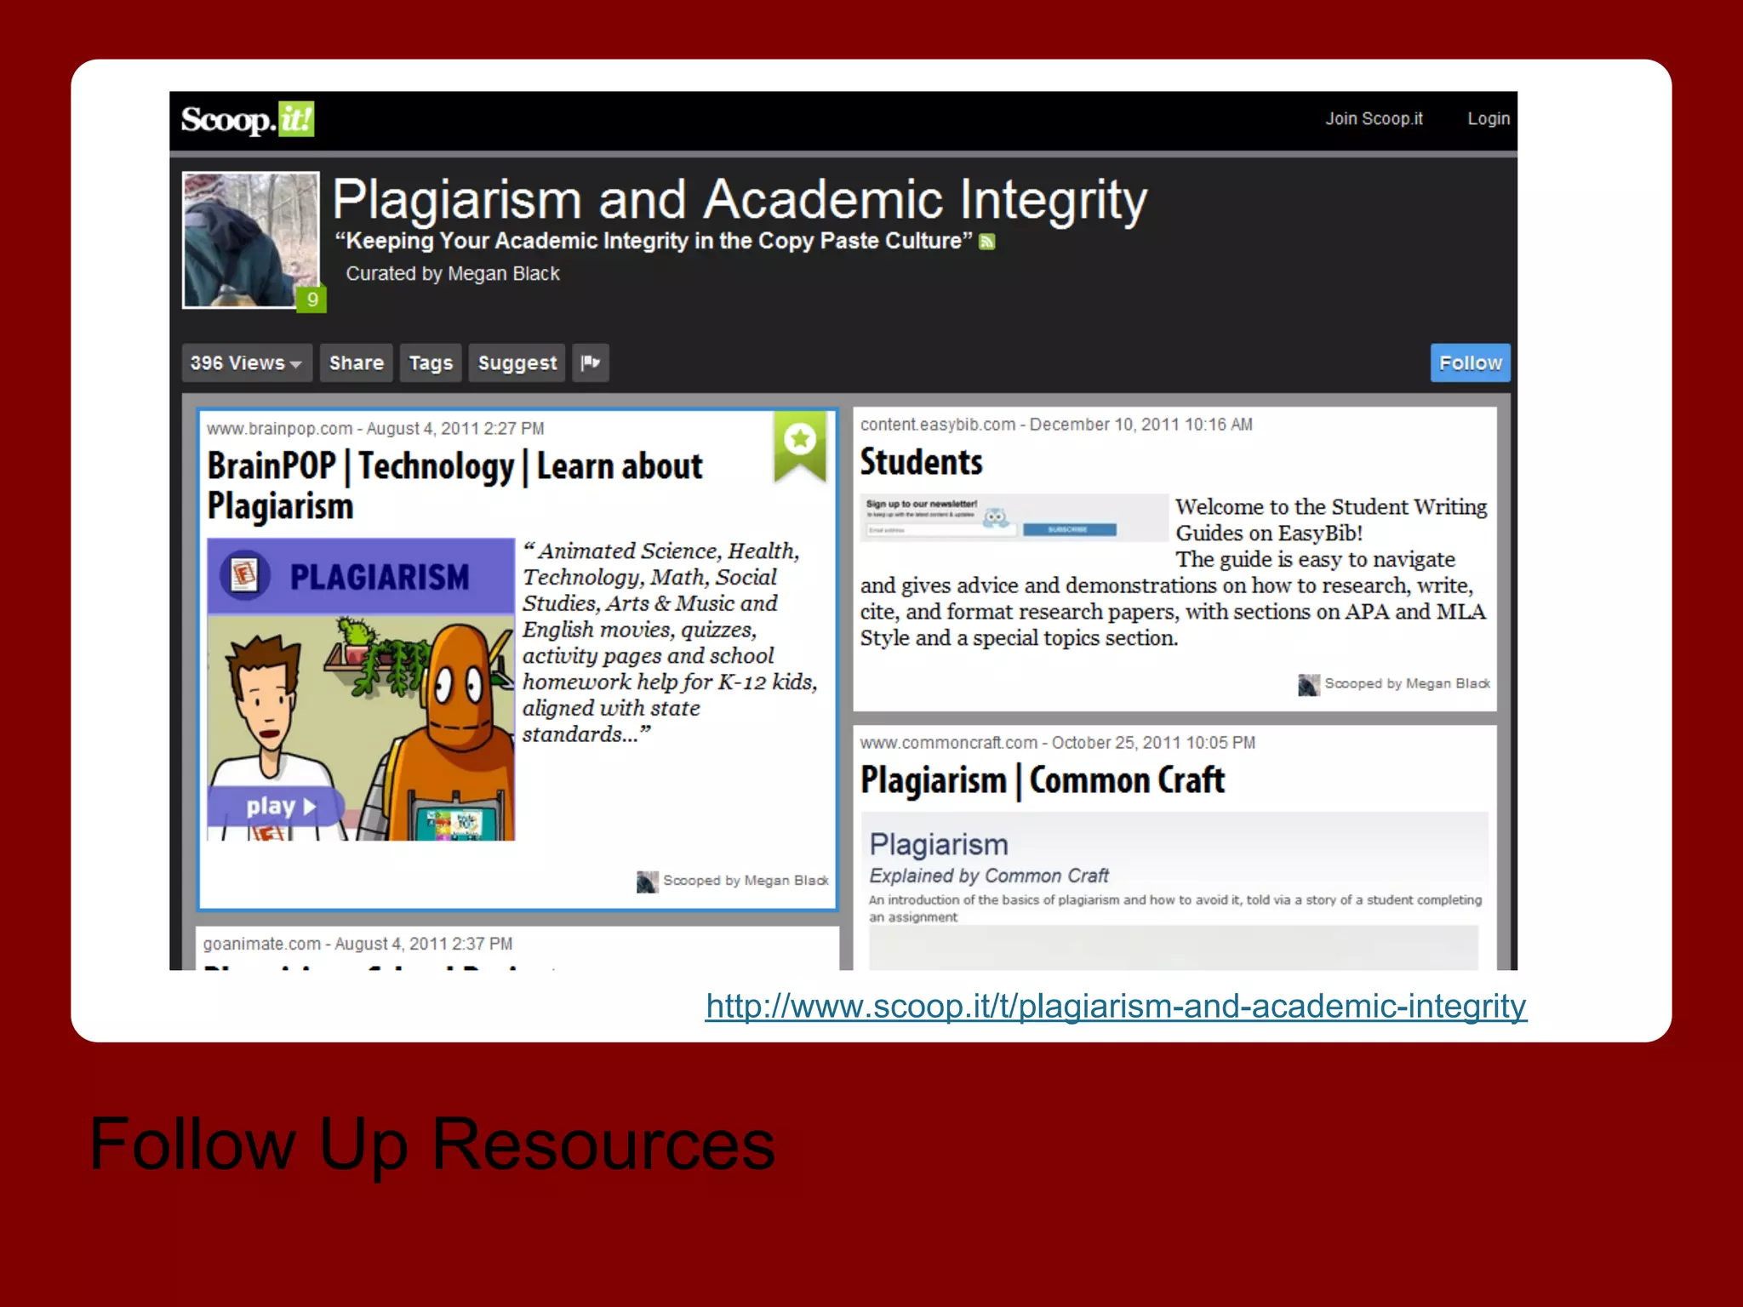
Task: Click the plagiarism document icon in BrainPOP banner
Action: point(245,575)
